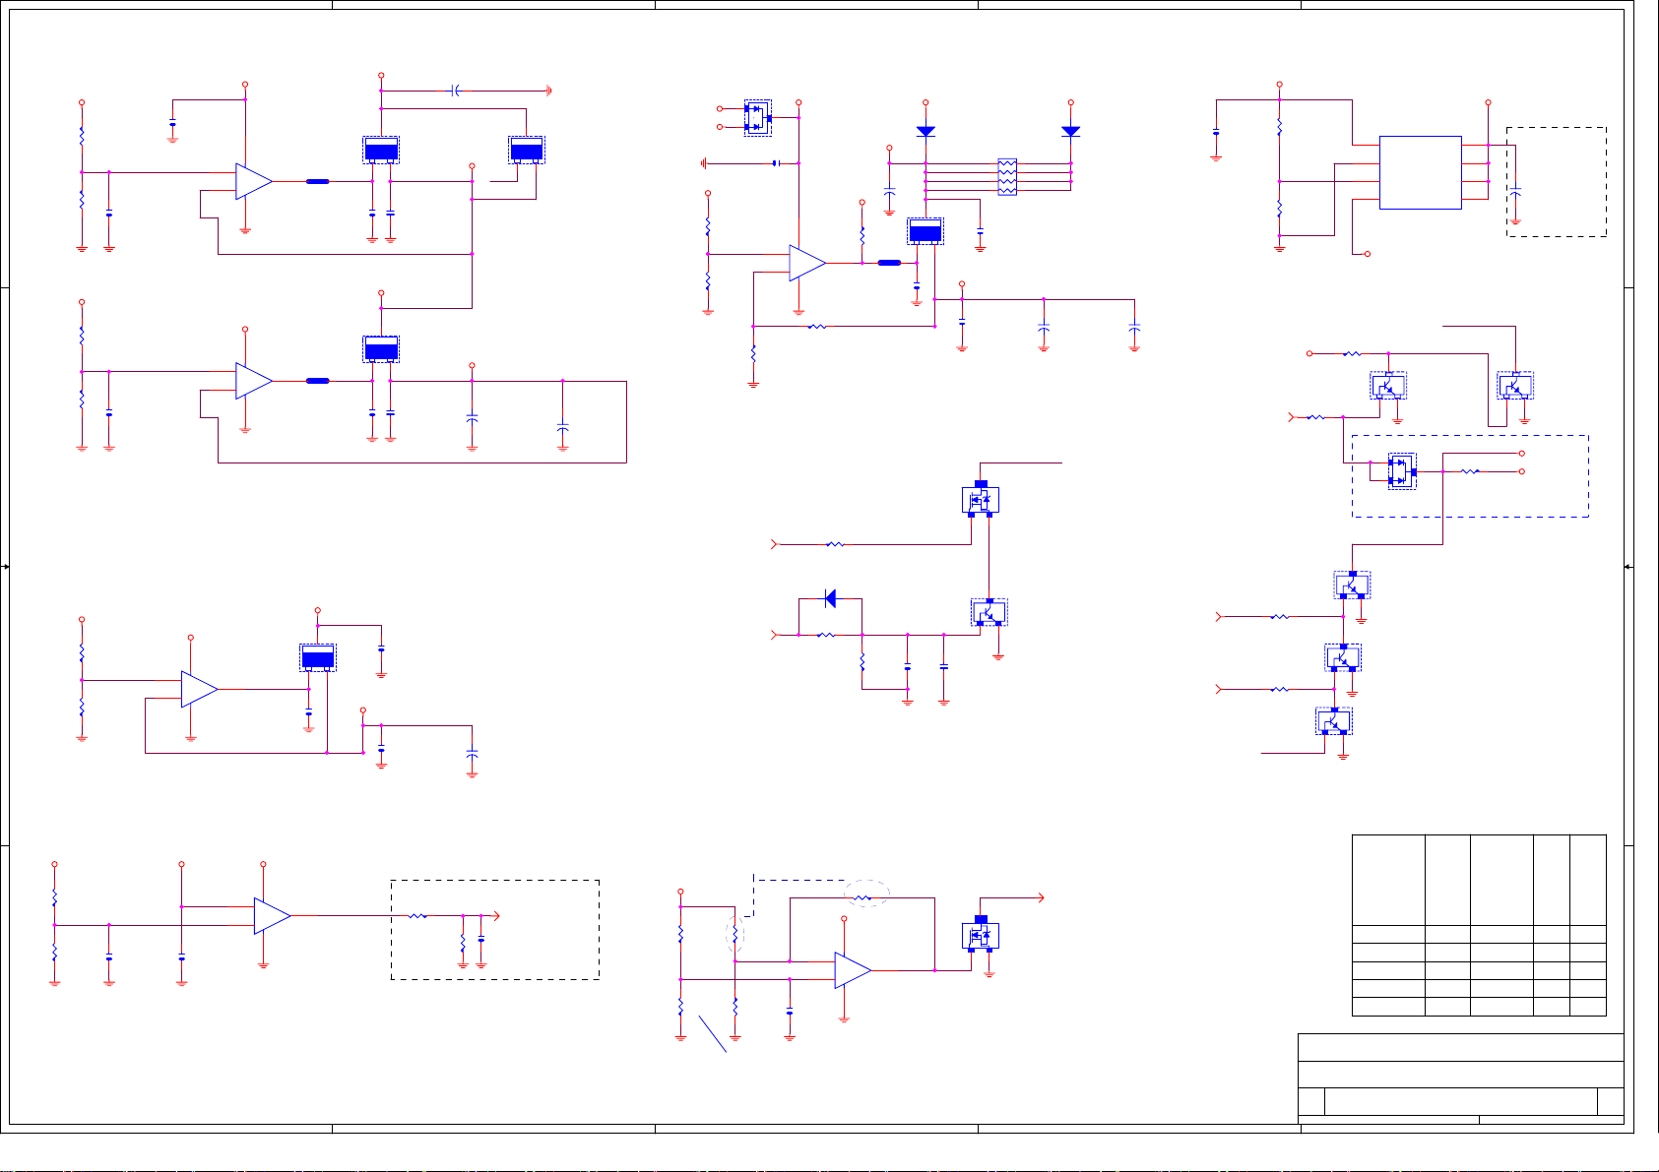
Task: Click the output arrow port above the bottom-center MOSFET
Action: [1041, 897]
